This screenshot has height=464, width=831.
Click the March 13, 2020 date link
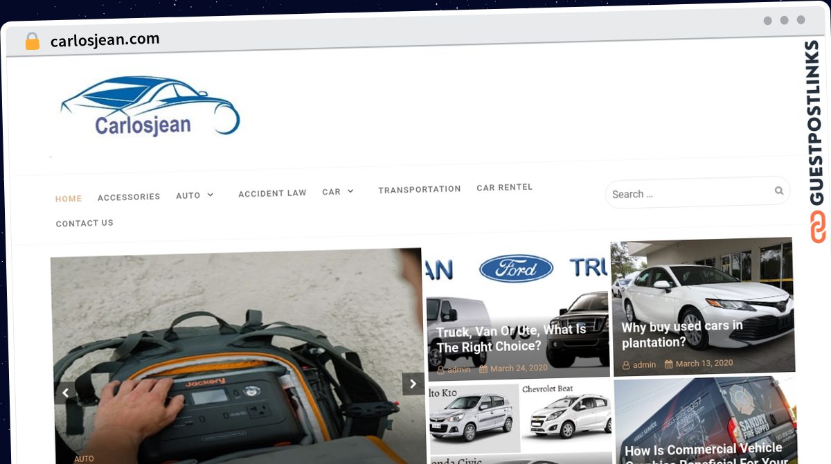coord(704,363)
